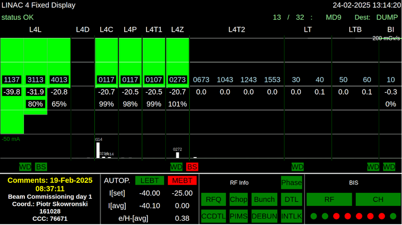This screenshot has height=225, width=402.
Task: Click the 0673 transformer label
Action: coord(201,80)
